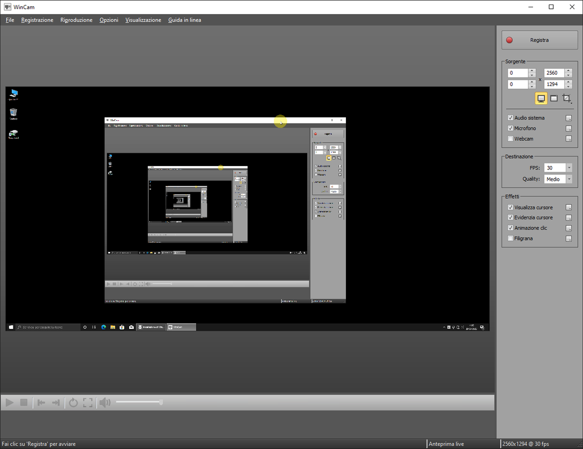This screenshot has width=583, height=449.
Task: Open the Registrazione menu
Action: tap(37, 20)
